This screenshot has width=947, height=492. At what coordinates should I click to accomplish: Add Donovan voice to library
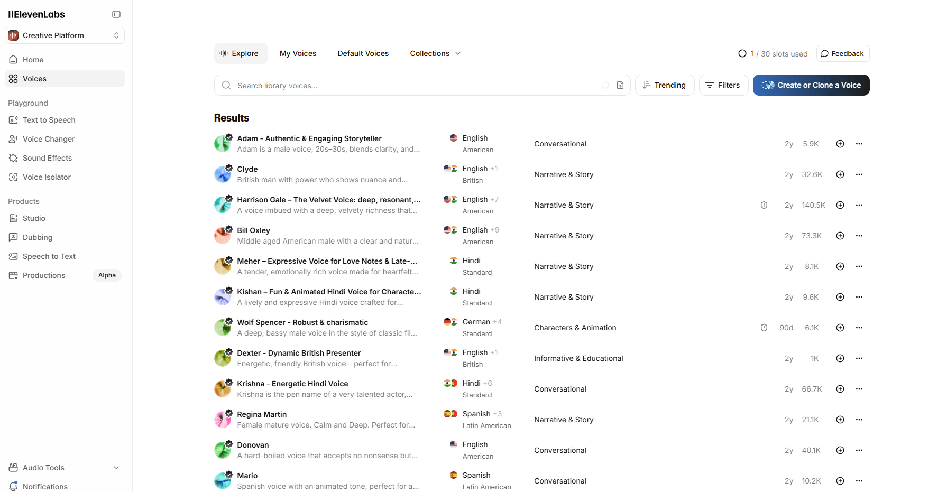(x=840, y=450)
